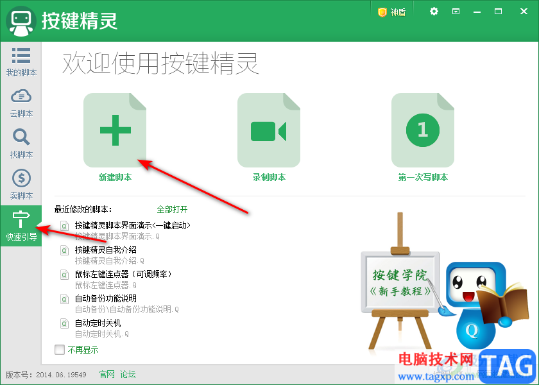539x385 pixels.
Task: Click the 录制脚本 label link
Action: coord(269,177)
